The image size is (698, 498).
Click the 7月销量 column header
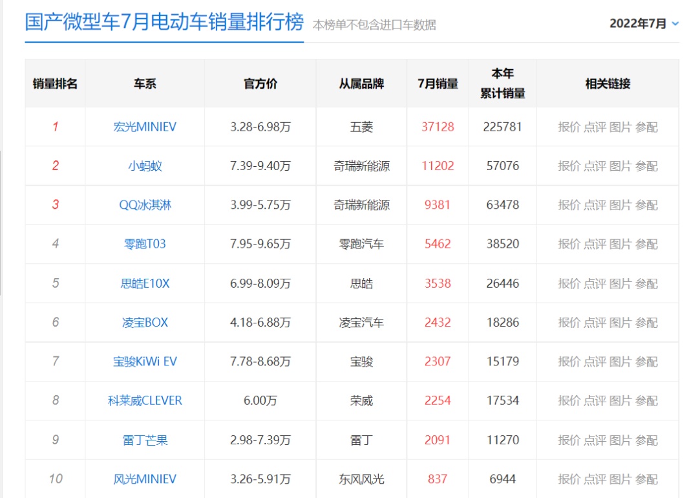(x=438, y=83)
